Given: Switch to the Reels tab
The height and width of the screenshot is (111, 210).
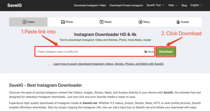Looking at the screenshot, I should pyautogui.click(x=106, y=22).
